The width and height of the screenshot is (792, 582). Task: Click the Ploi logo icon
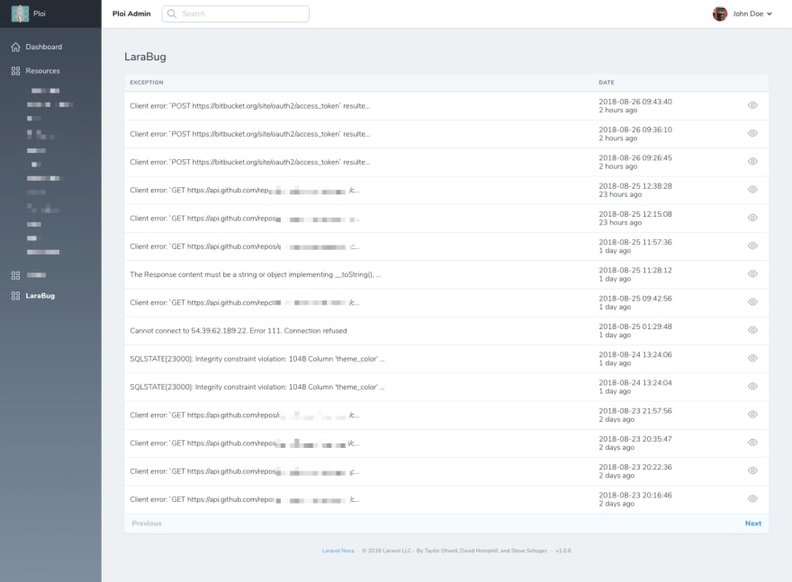click(20, 13)
